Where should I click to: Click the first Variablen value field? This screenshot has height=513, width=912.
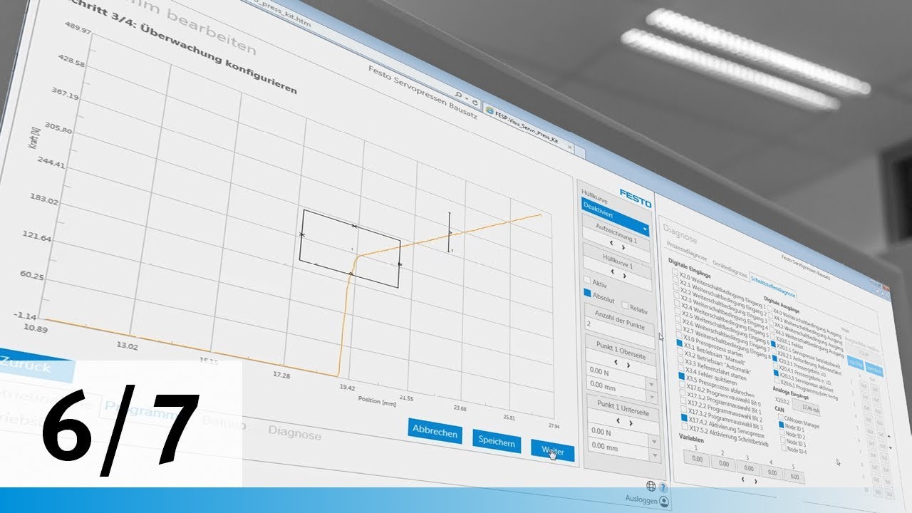pos(697,459)
